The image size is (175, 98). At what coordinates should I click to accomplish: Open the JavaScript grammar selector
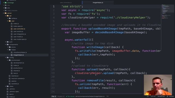(161, 96)
